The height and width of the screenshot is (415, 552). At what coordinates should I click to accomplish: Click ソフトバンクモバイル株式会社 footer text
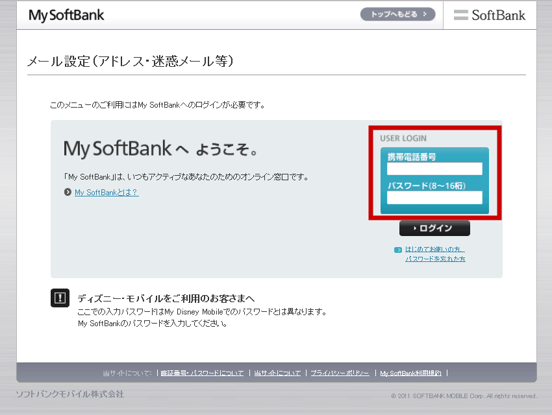69,394
